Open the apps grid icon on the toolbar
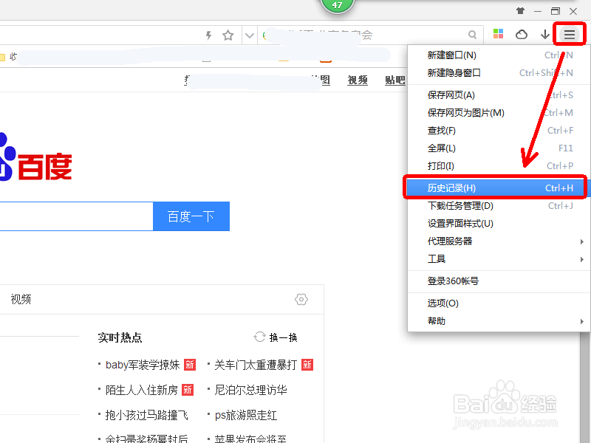The height and width of the screenshot is (443, 591). [498, 34]
